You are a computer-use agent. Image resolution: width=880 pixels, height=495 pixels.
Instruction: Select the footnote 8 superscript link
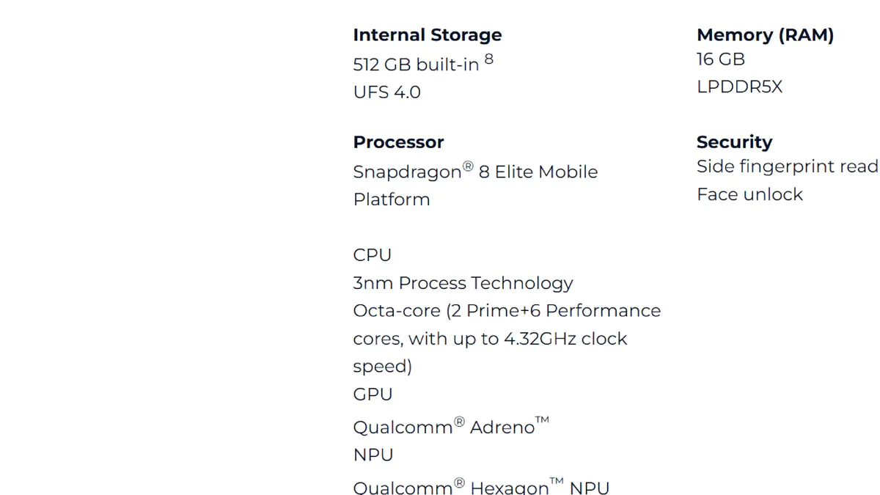point(489,59)
